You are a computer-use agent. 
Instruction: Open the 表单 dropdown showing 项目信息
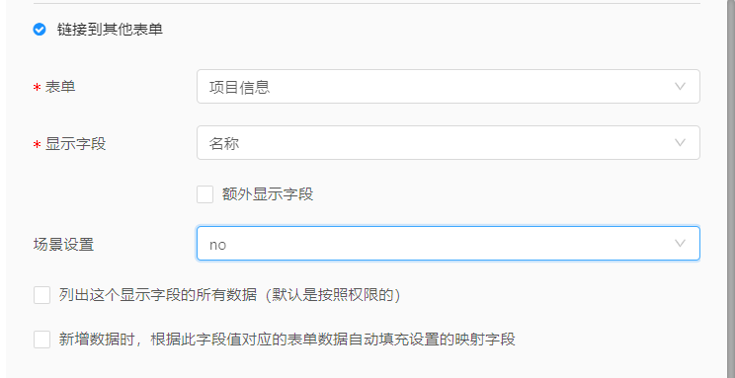pyautogui.click(x=449, y=87)
